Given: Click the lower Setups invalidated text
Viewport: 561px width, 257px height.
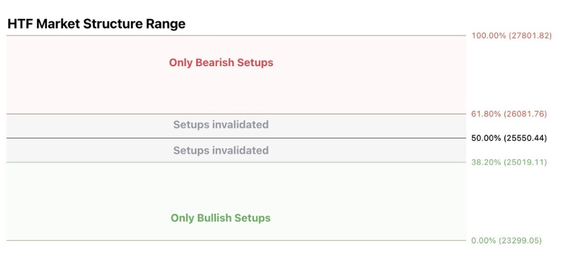Looking at the screenshot, I should [221, 150].
